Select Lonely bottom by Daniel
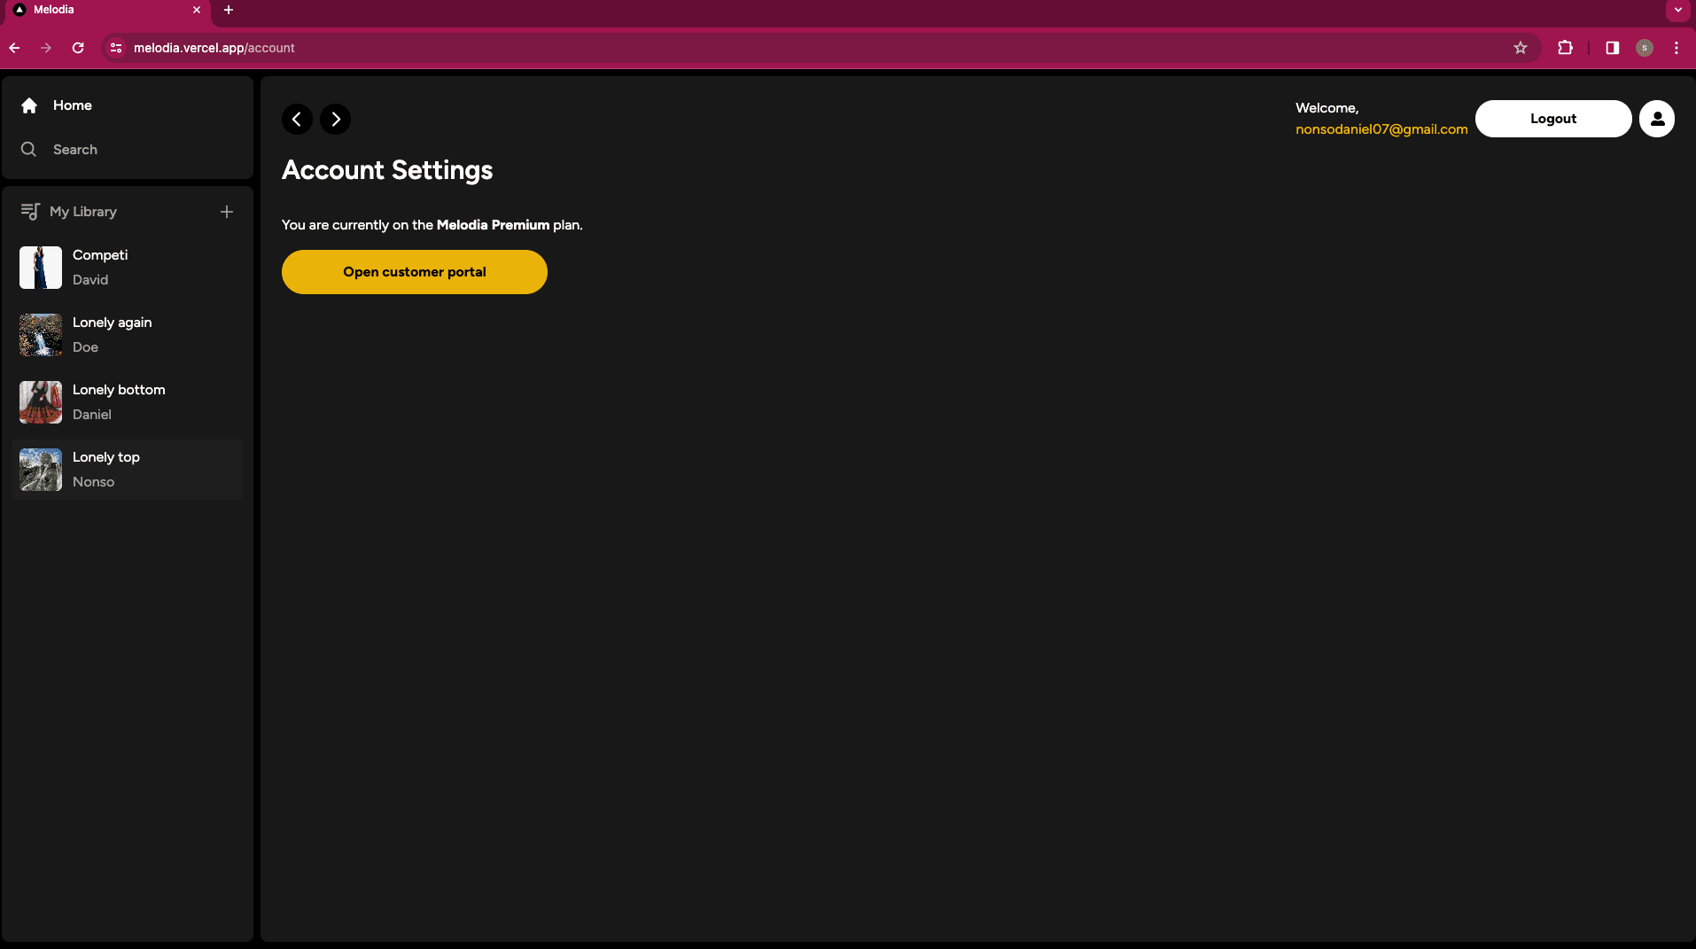 [x=119, y=402]
